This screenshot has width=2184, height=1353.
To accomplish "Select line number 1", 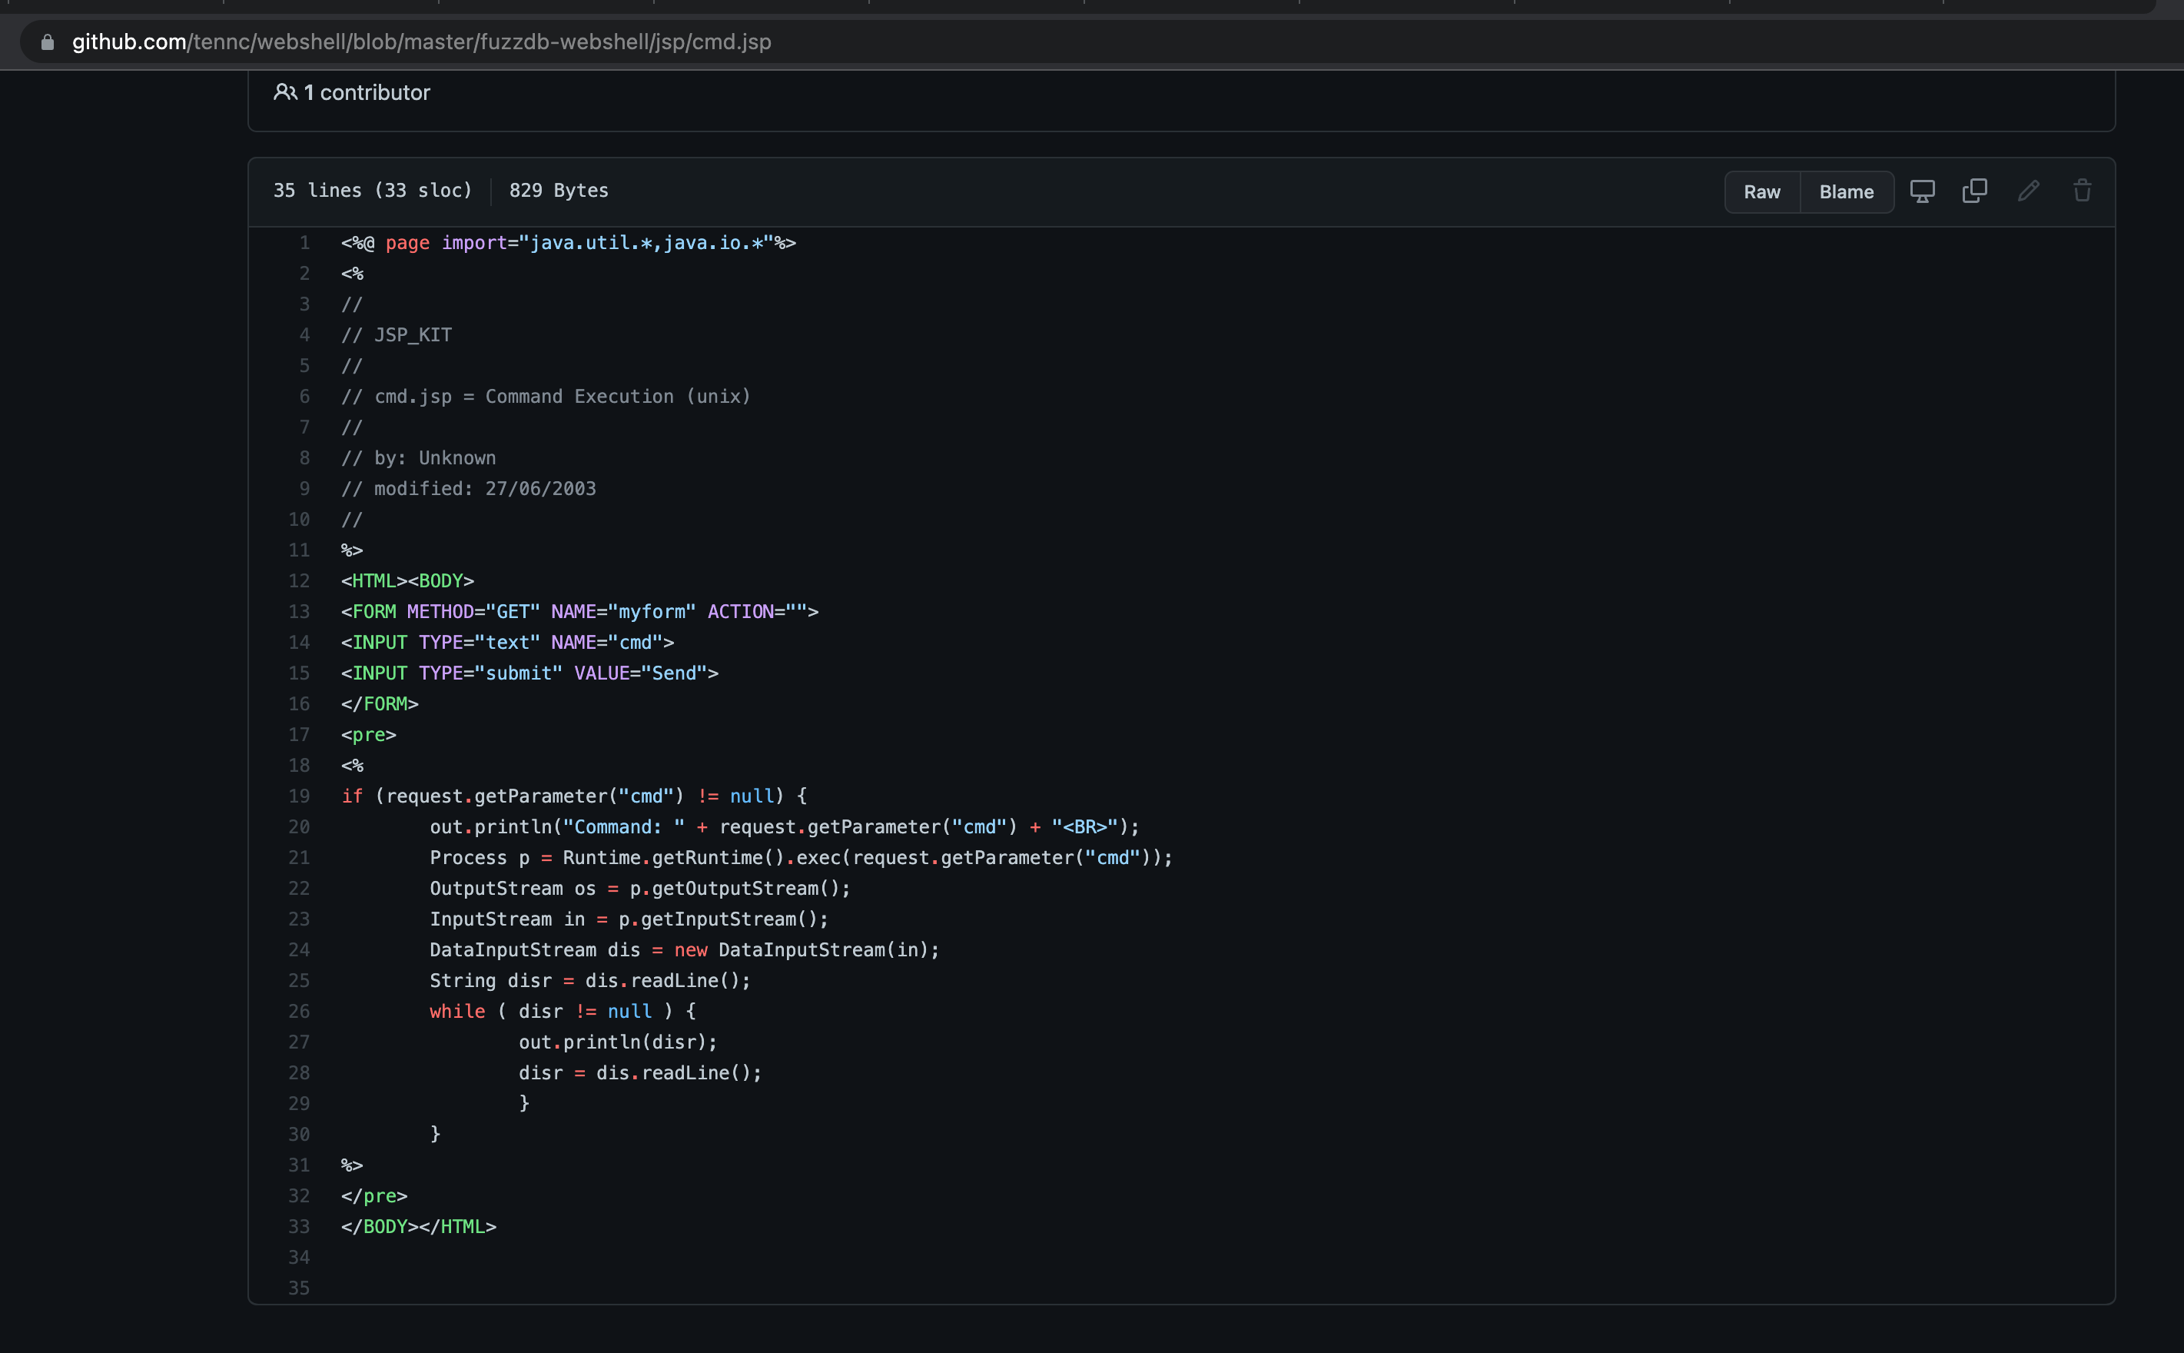I will (x=304, y=242).
